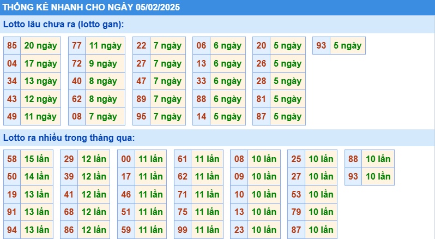Click the '15 lần' cell

tap(37, 159)
